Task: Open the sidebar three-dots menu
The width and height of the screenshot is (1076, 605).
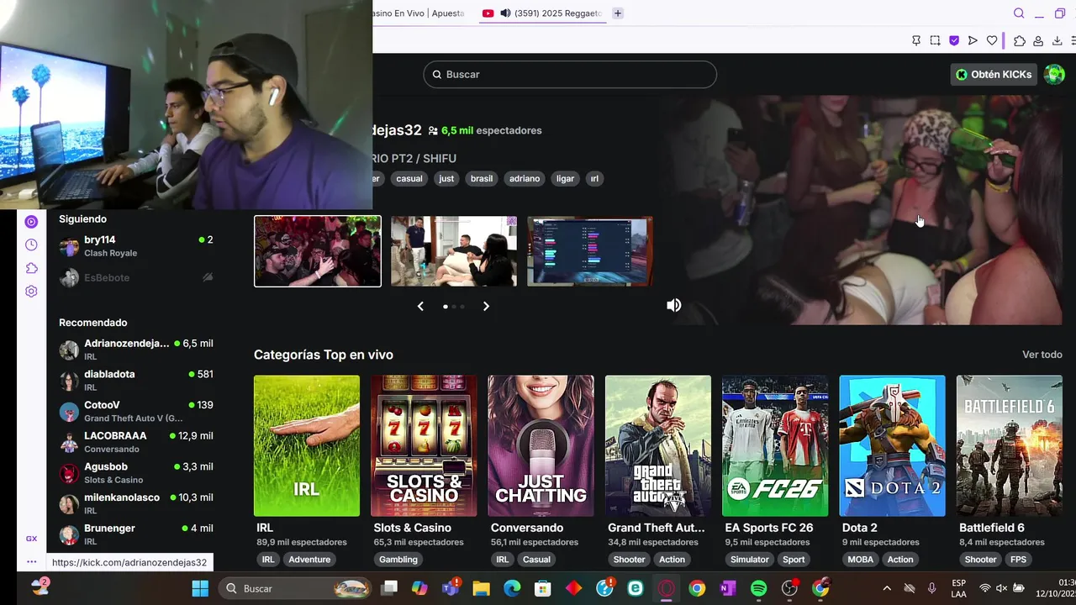Action: pos(31,562)
